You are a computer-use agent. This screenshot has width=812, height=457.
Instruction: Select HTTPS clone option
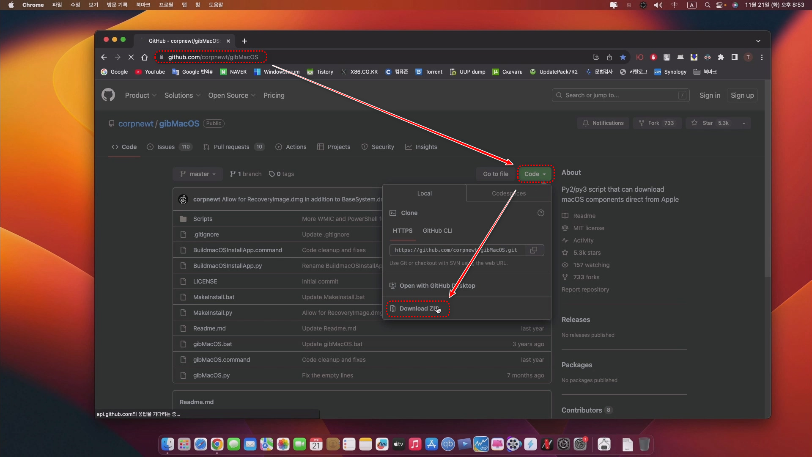pyautogui.click(x=402, y=231)
